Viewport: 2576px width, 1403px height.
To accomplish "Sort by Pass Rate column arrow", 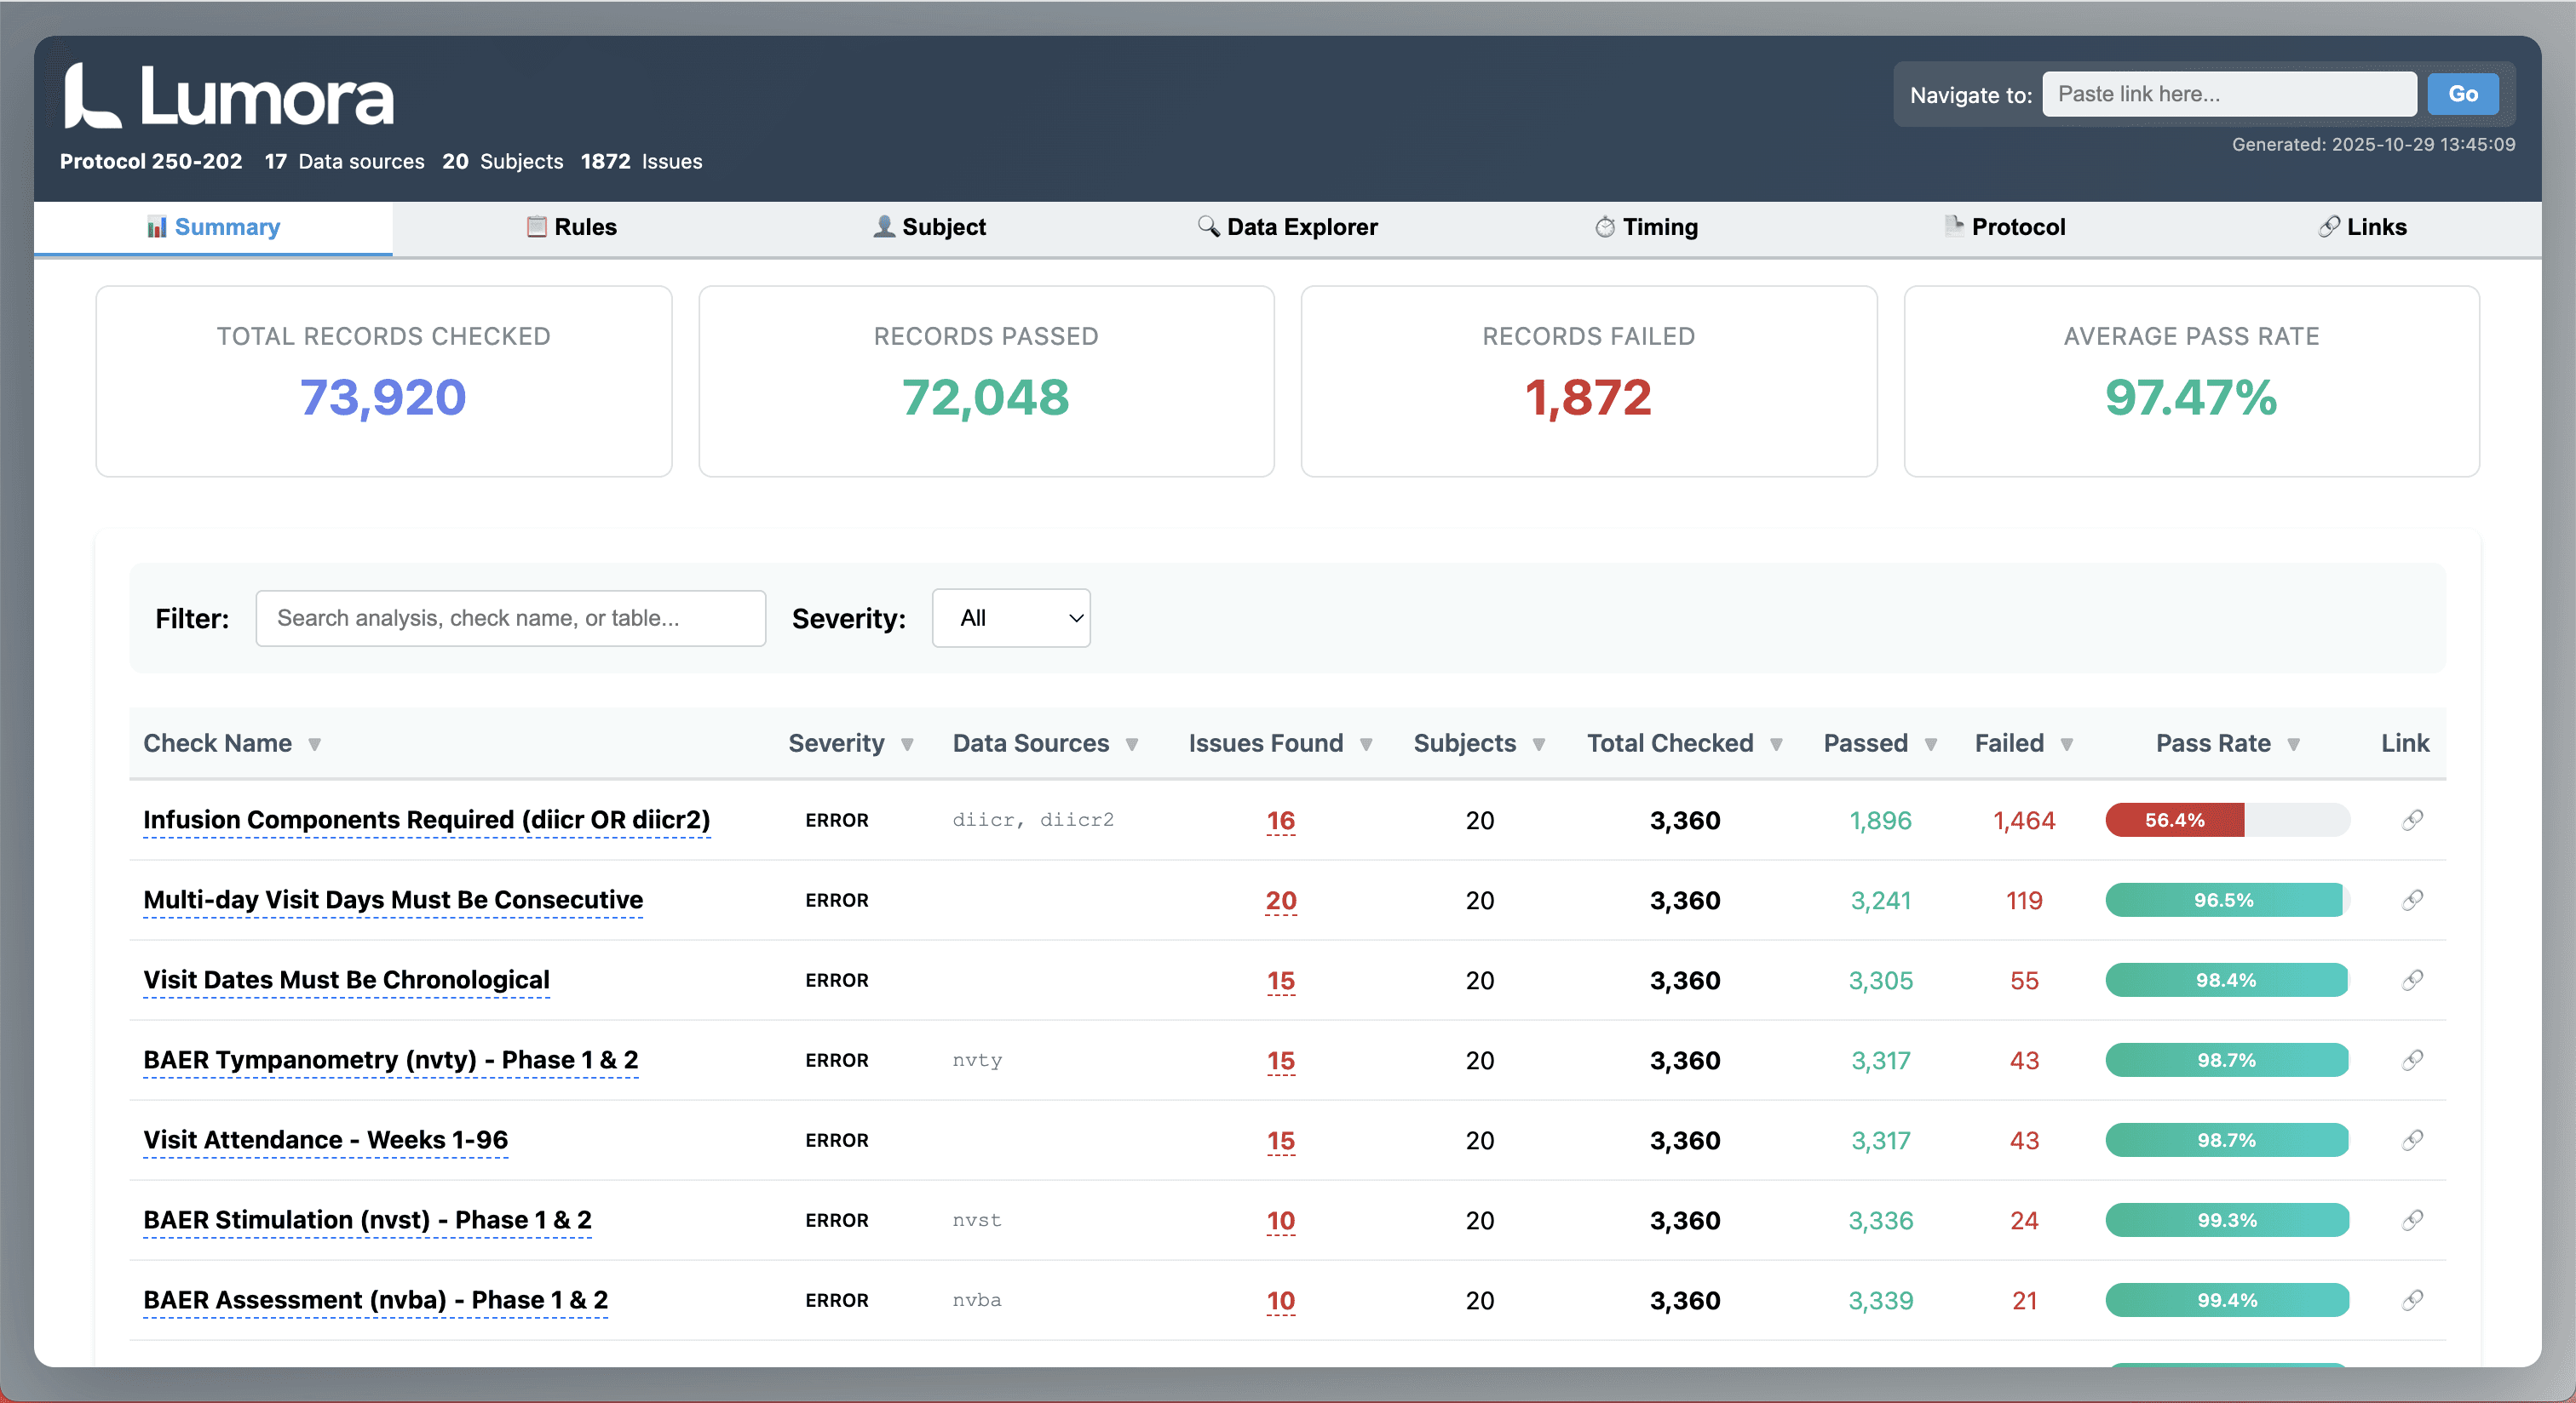I will (2294, 744).
